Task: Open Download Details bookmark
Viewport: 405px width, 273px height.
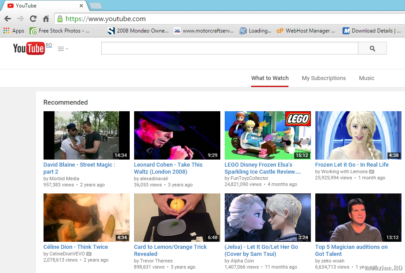Action: click(x=372, y=31)
